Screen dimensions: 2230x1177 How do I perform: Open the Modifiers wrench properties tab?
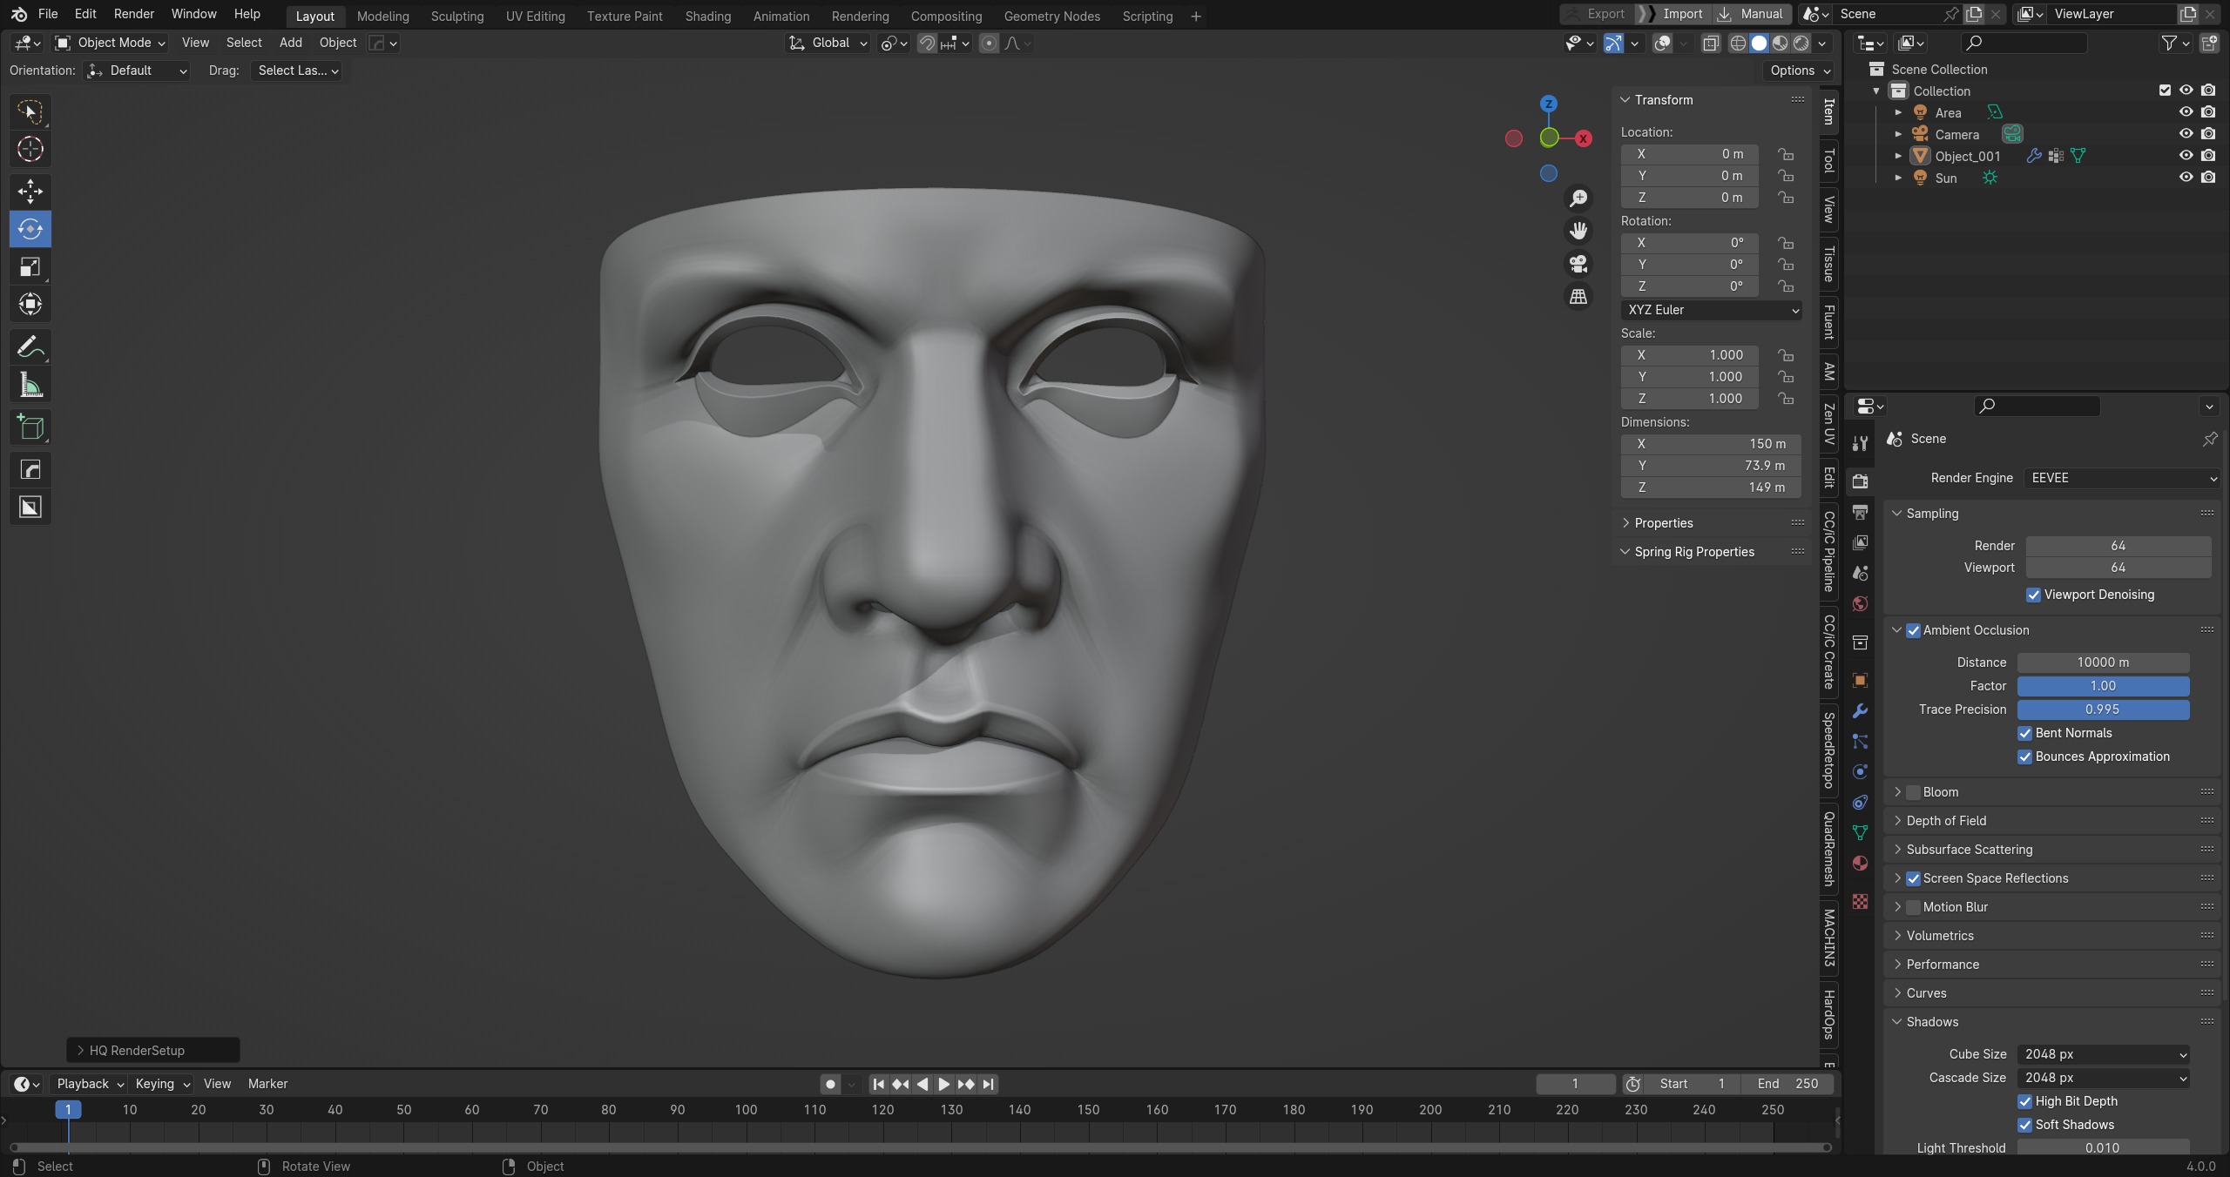pos(1860,711)
